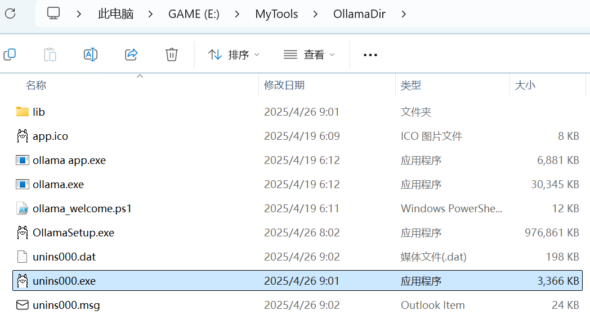Image resolution: width=590 pixels, height=315 pixels.
Task: Expand chevron after MyTools breadcrumb
Action: (x=315, y=14)
